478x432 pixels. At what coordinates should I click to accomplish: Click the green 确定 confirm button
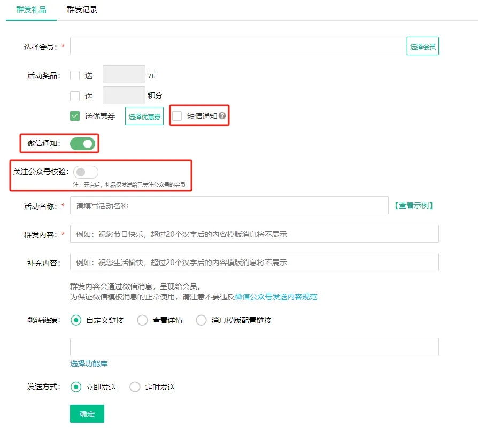point(87,414)
